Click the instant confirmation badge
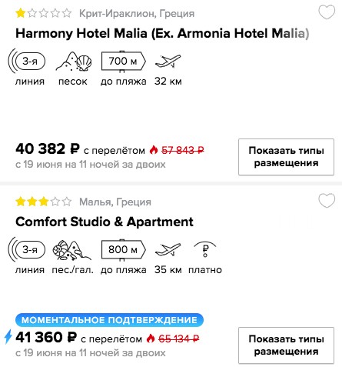 (109, 320)
